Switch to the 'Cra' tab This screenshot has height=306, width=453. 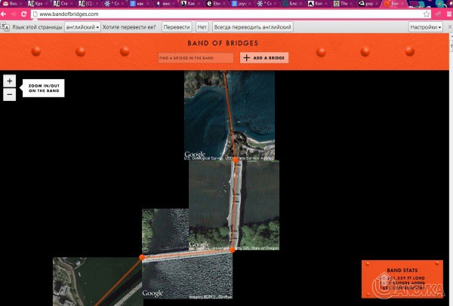[63, 4]
